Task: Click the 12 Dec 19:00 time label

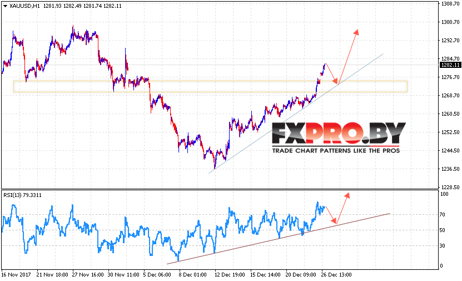Action: (x=230, y=274)
